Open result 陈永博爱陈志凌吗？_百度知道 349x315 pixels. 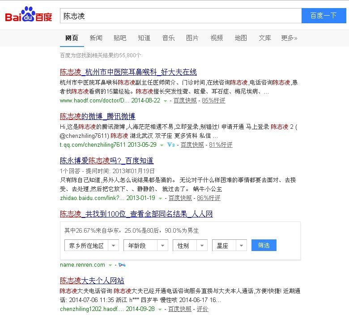click(x=106, y=161)
